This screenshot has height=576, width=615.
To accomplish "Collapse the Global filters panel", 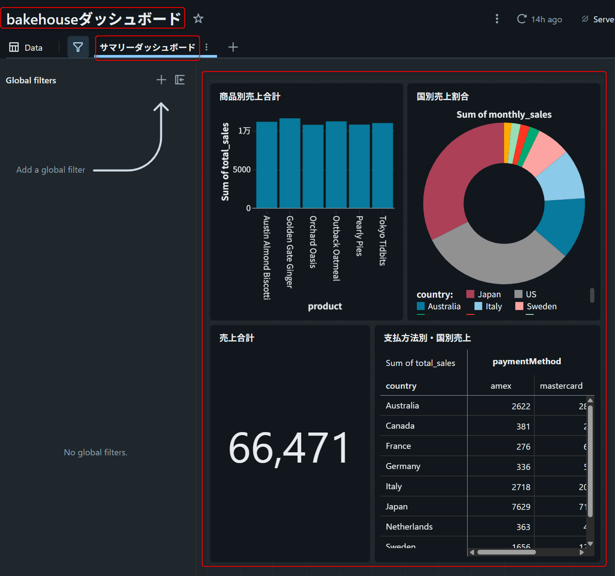I will point(180,80).
